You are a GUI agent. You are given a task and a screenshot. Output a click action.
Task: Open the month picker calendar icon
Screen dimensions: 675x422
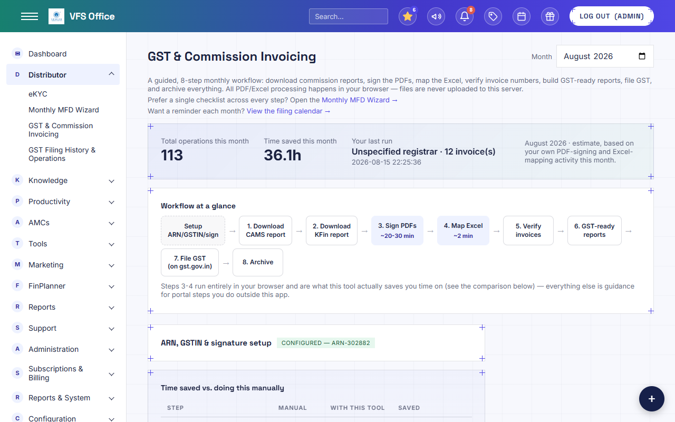pos(642,56)
